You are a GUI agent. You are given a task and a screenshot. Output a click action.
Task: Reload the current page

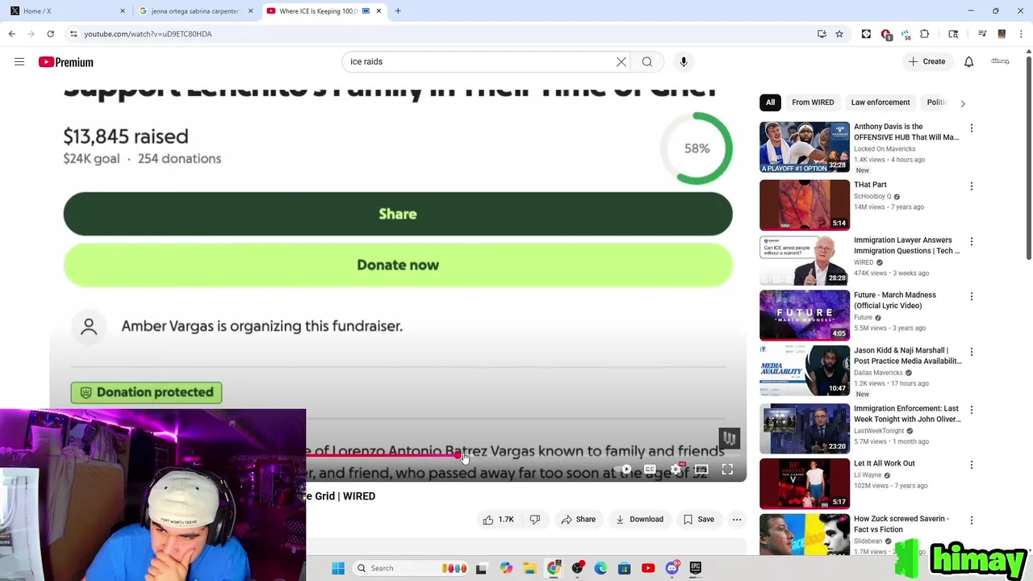coord(50,34)
